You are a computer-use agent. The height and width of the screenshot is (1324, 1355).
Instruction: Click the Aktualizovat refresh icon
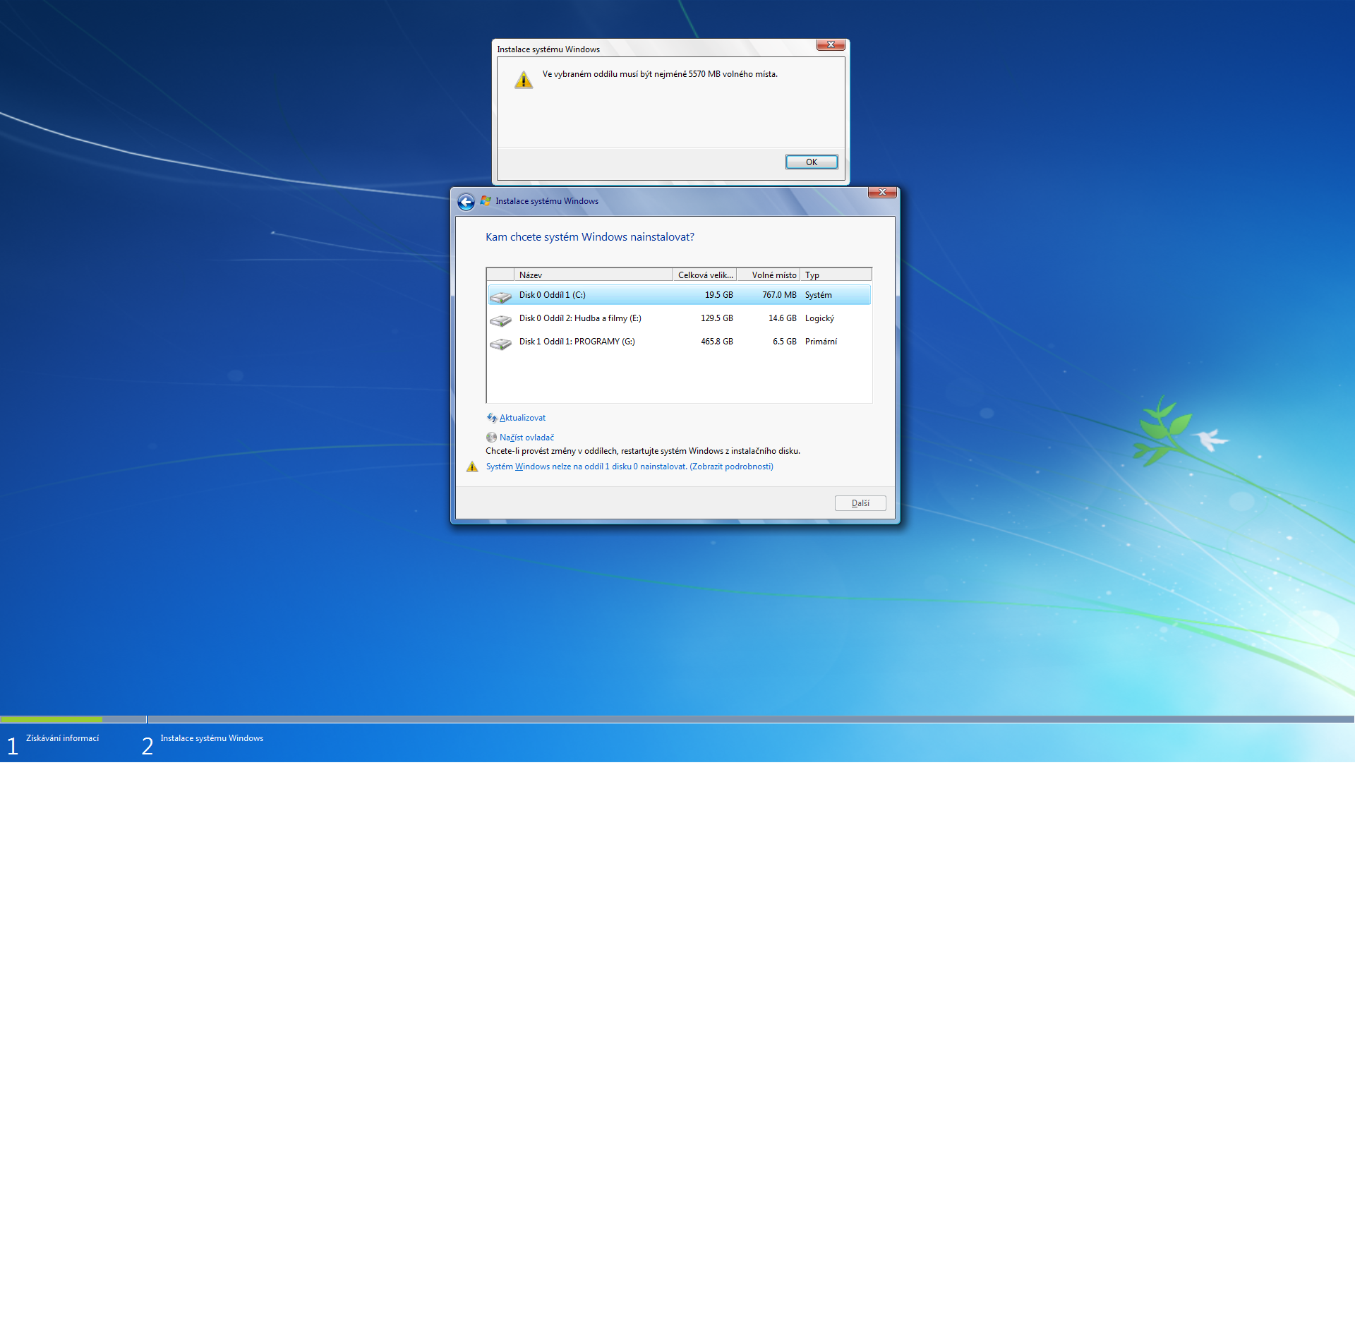(492, 418)
